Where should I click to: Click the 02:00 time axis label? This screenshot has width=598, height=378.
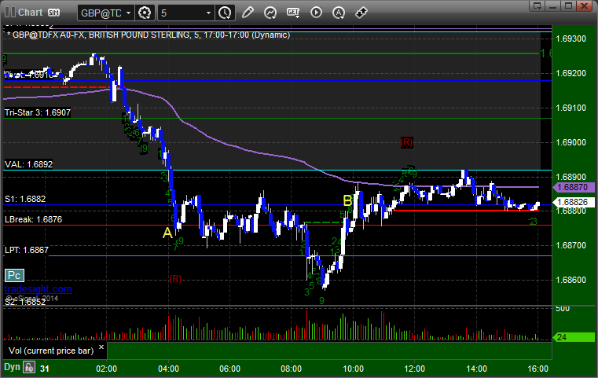(x=106, y=369)
